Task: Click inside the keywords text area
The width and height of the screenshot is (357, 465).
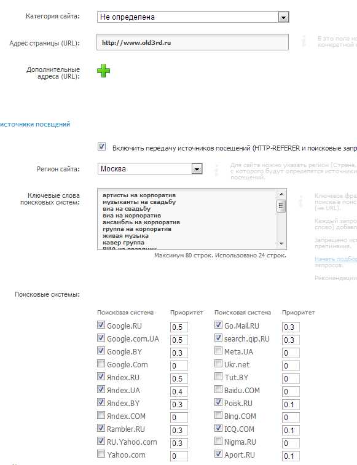Action: [x=187, y=219]
